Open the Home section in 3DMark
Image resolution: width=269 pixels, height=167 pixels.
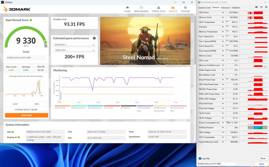coord(127,9)
